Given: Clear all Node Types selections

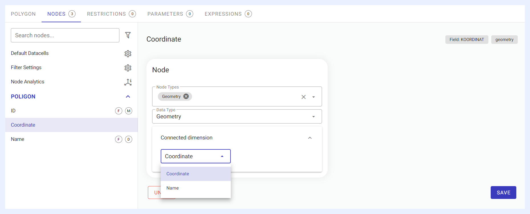Looking at the screenshot, I should click(303, 97).
